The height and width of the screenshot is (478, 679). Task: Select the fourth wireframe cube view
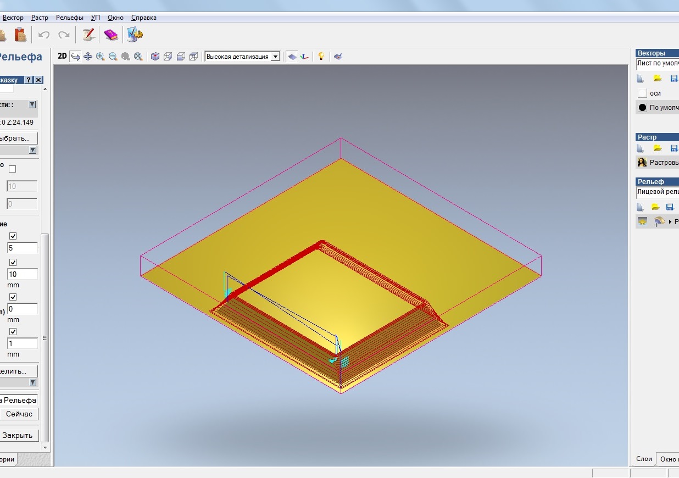(193, 56)
